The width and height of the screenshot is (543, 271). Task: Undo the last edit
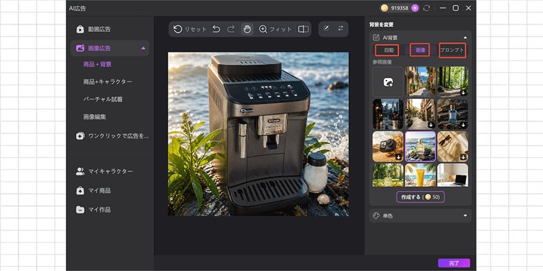pyautogui.click(x=216, y=29)
